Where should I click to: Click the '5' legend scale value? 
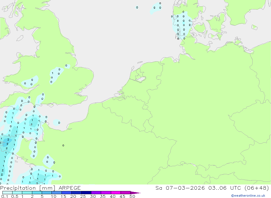(x=42, y=196)
